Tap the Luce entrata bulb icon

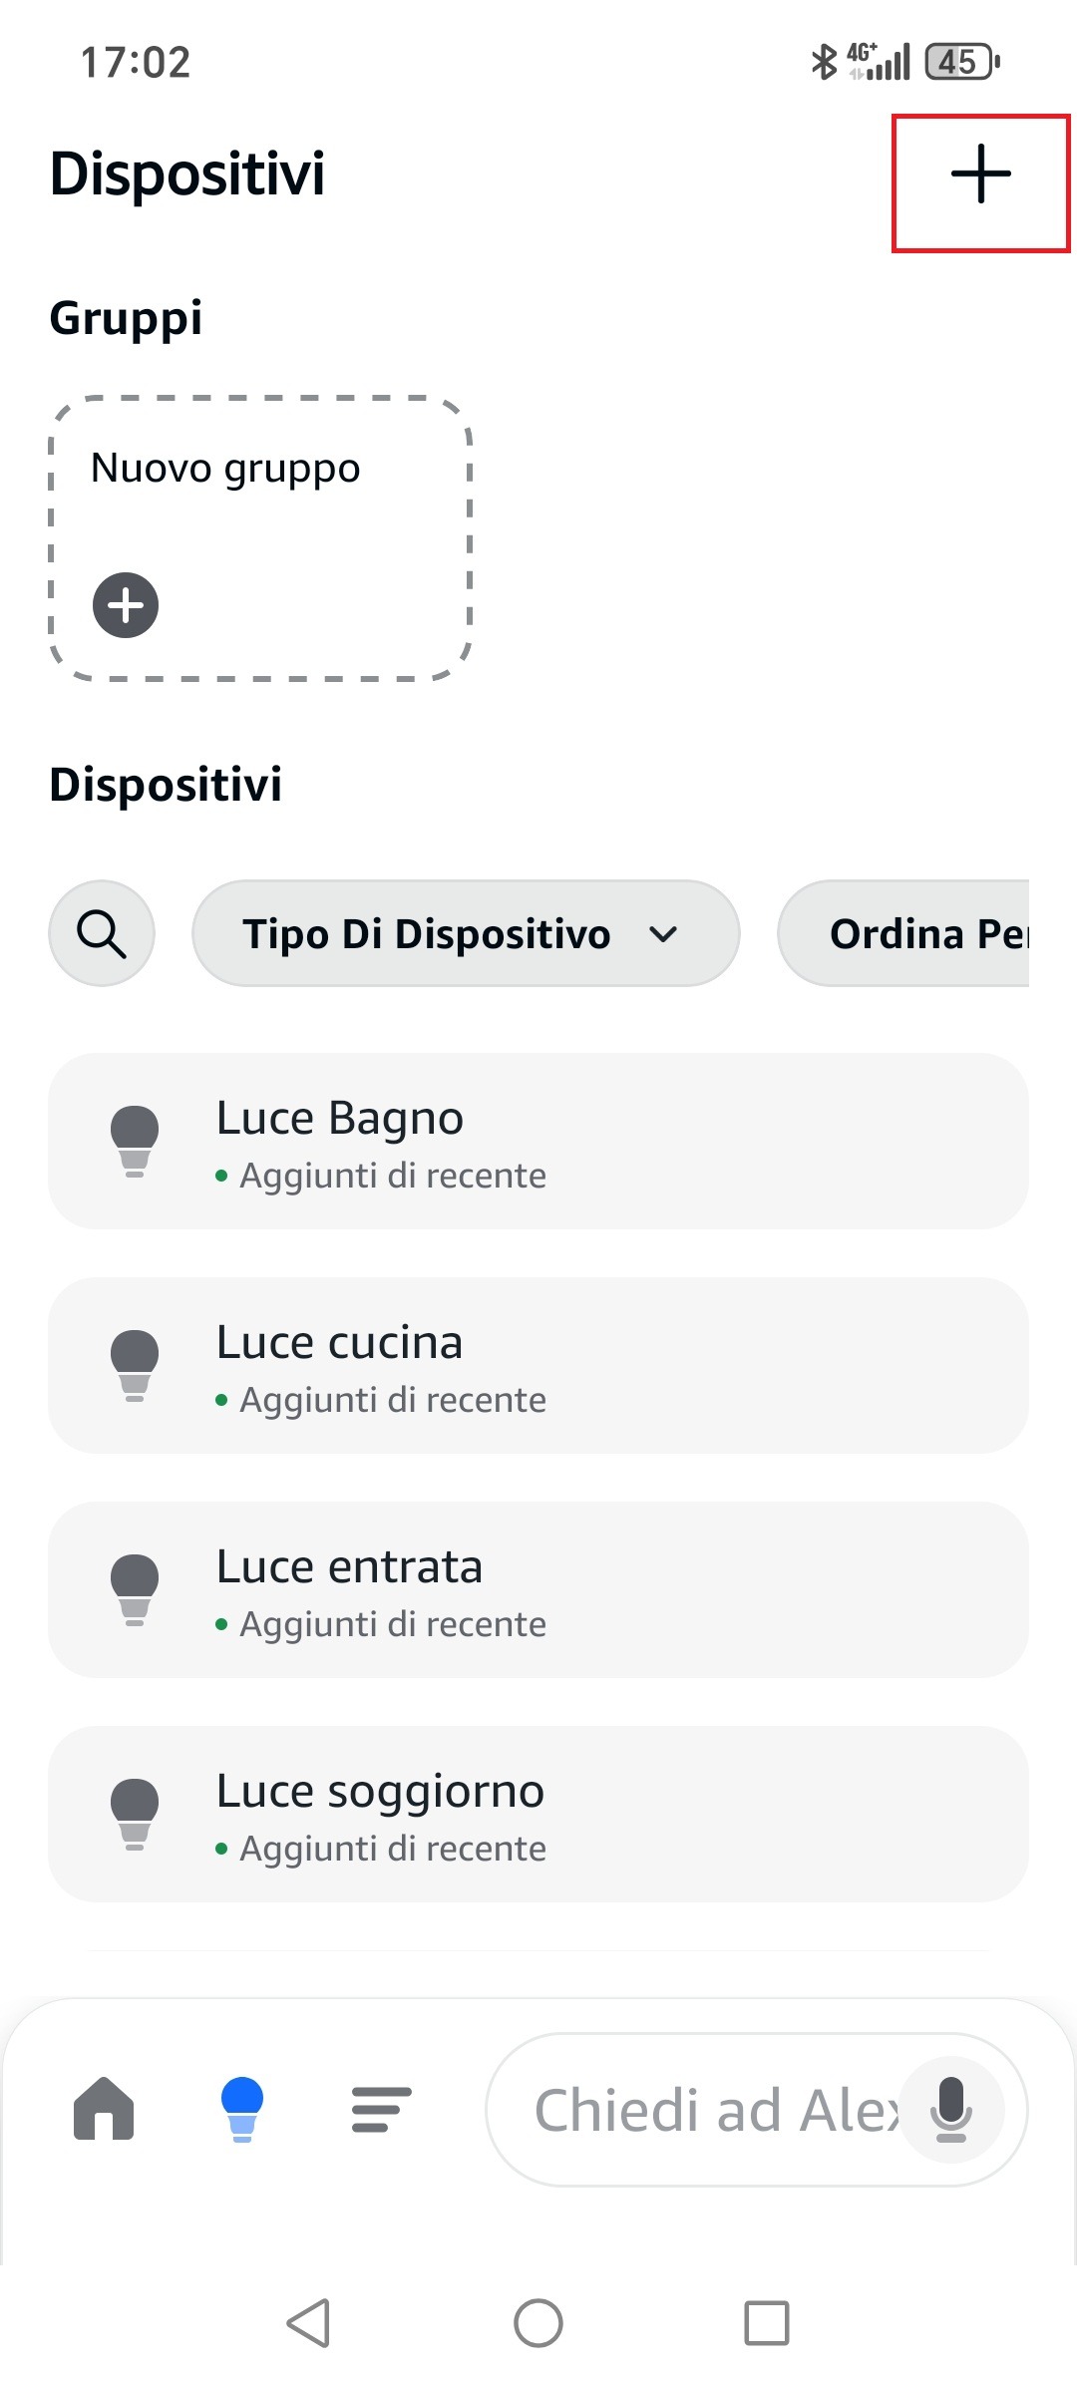pyautogui.click(x=135, y=1589)
